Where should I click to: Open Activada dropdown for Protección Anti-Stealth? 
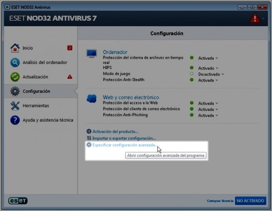[x=208, y=81]
